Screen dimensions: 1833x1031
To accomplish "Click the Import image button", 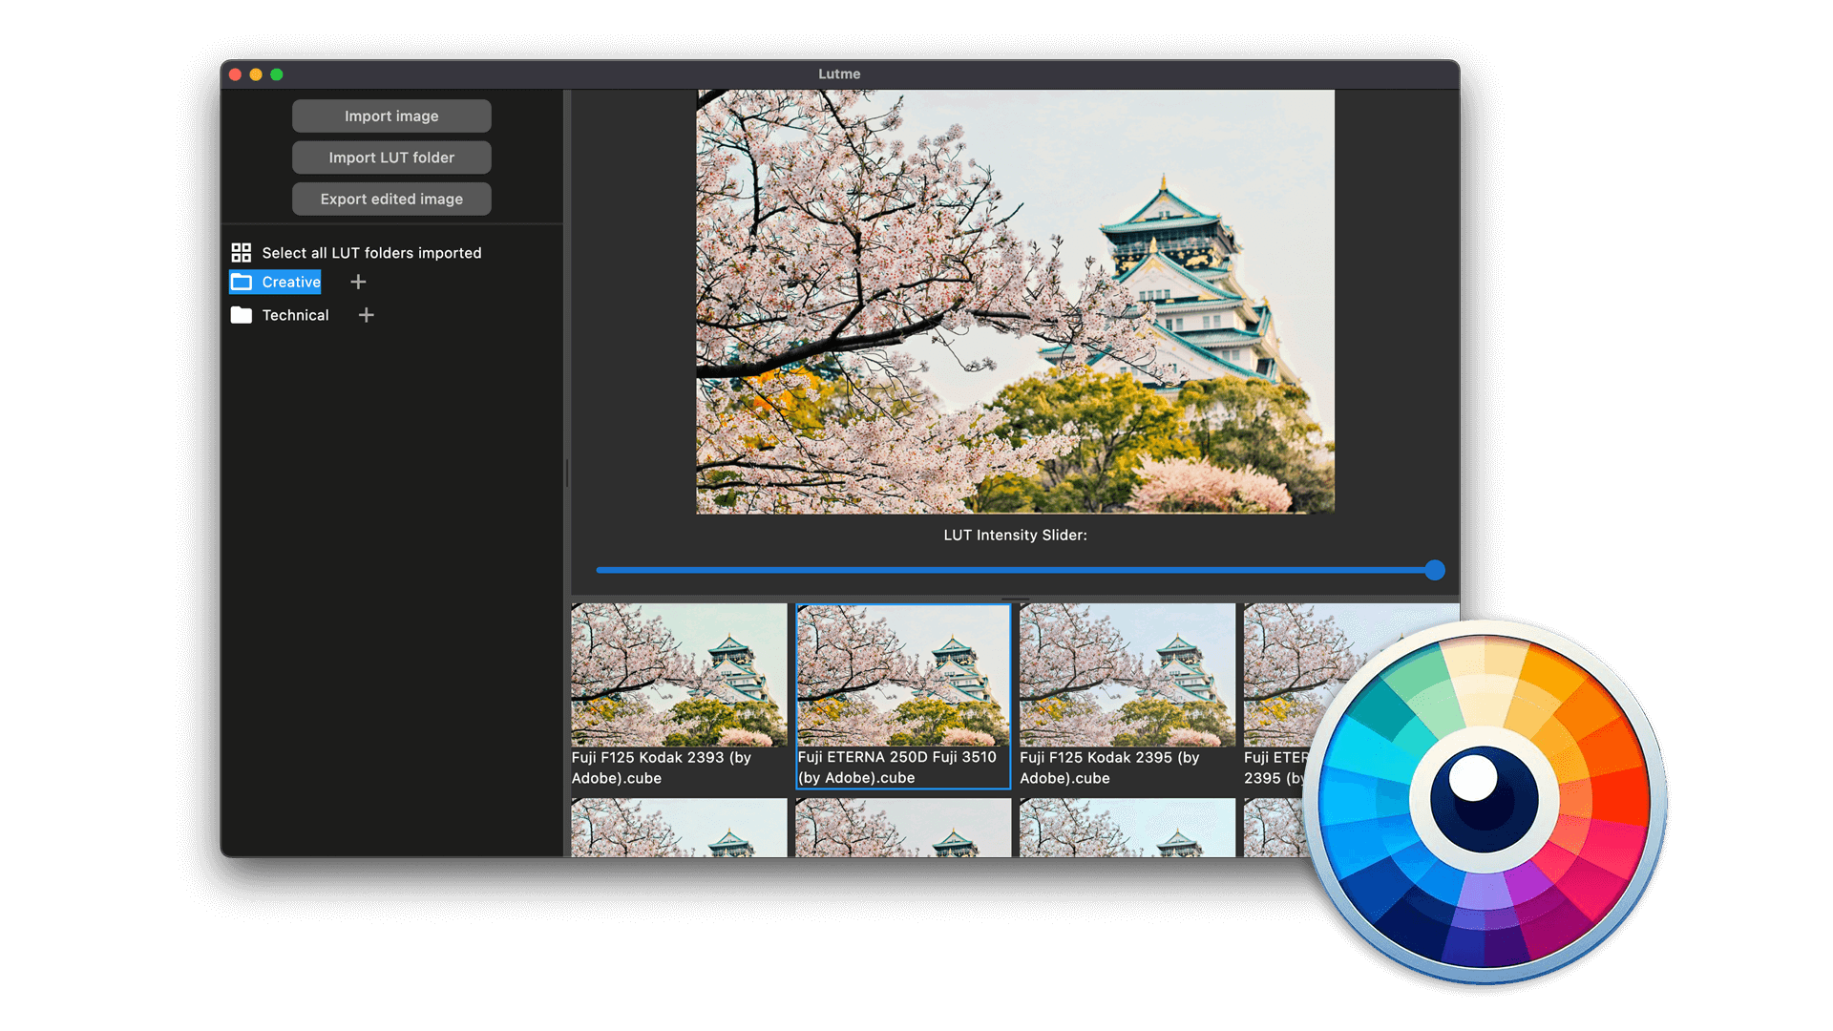I will (391, 116).
